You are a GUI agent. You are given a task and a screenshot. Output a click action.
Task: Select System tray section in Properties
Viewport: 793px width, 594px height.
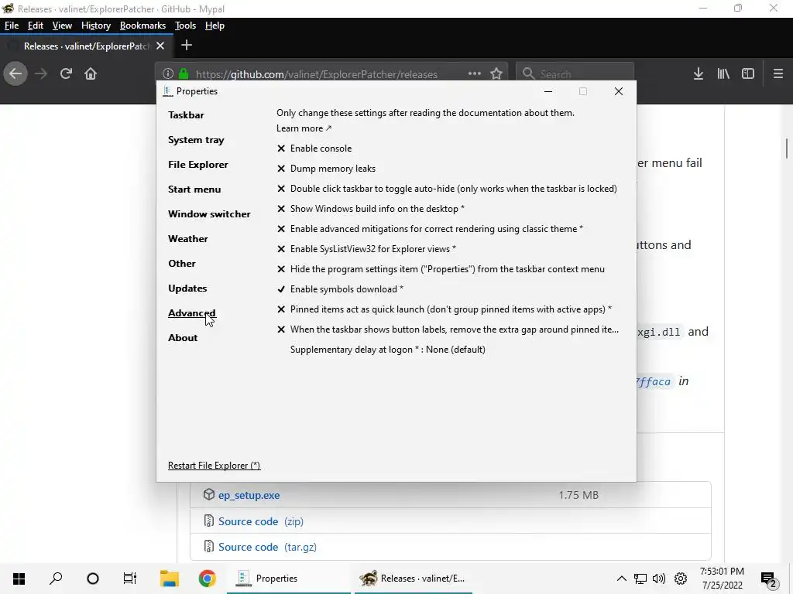[x=196, y=140]
